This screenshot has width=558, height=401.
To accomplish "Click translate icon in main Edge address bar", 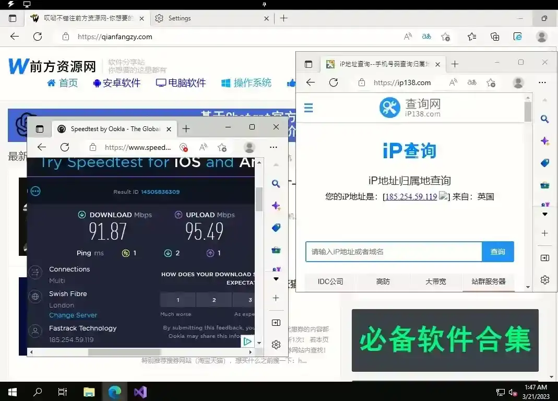I will click(426, 37).
